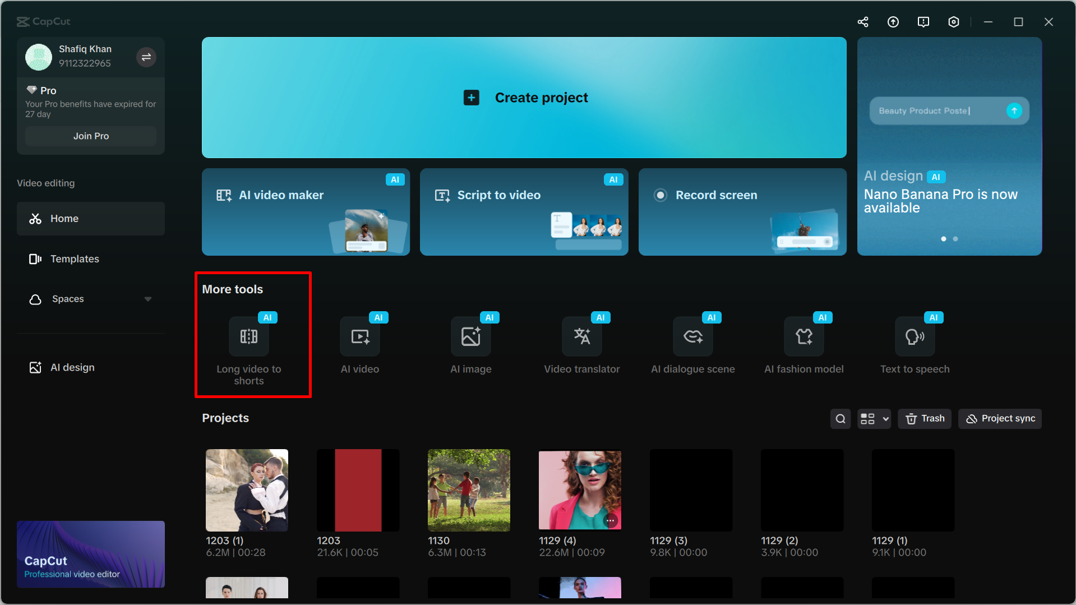Open project thumbnail 1203 with red rectangle

(x=358, y=490)
